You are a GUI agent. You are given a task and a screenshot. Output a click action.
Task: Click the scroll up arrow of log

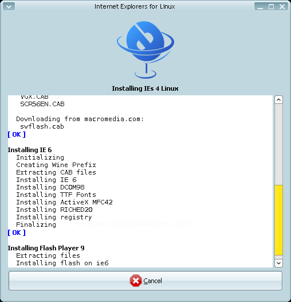click(x=278, y=100)
